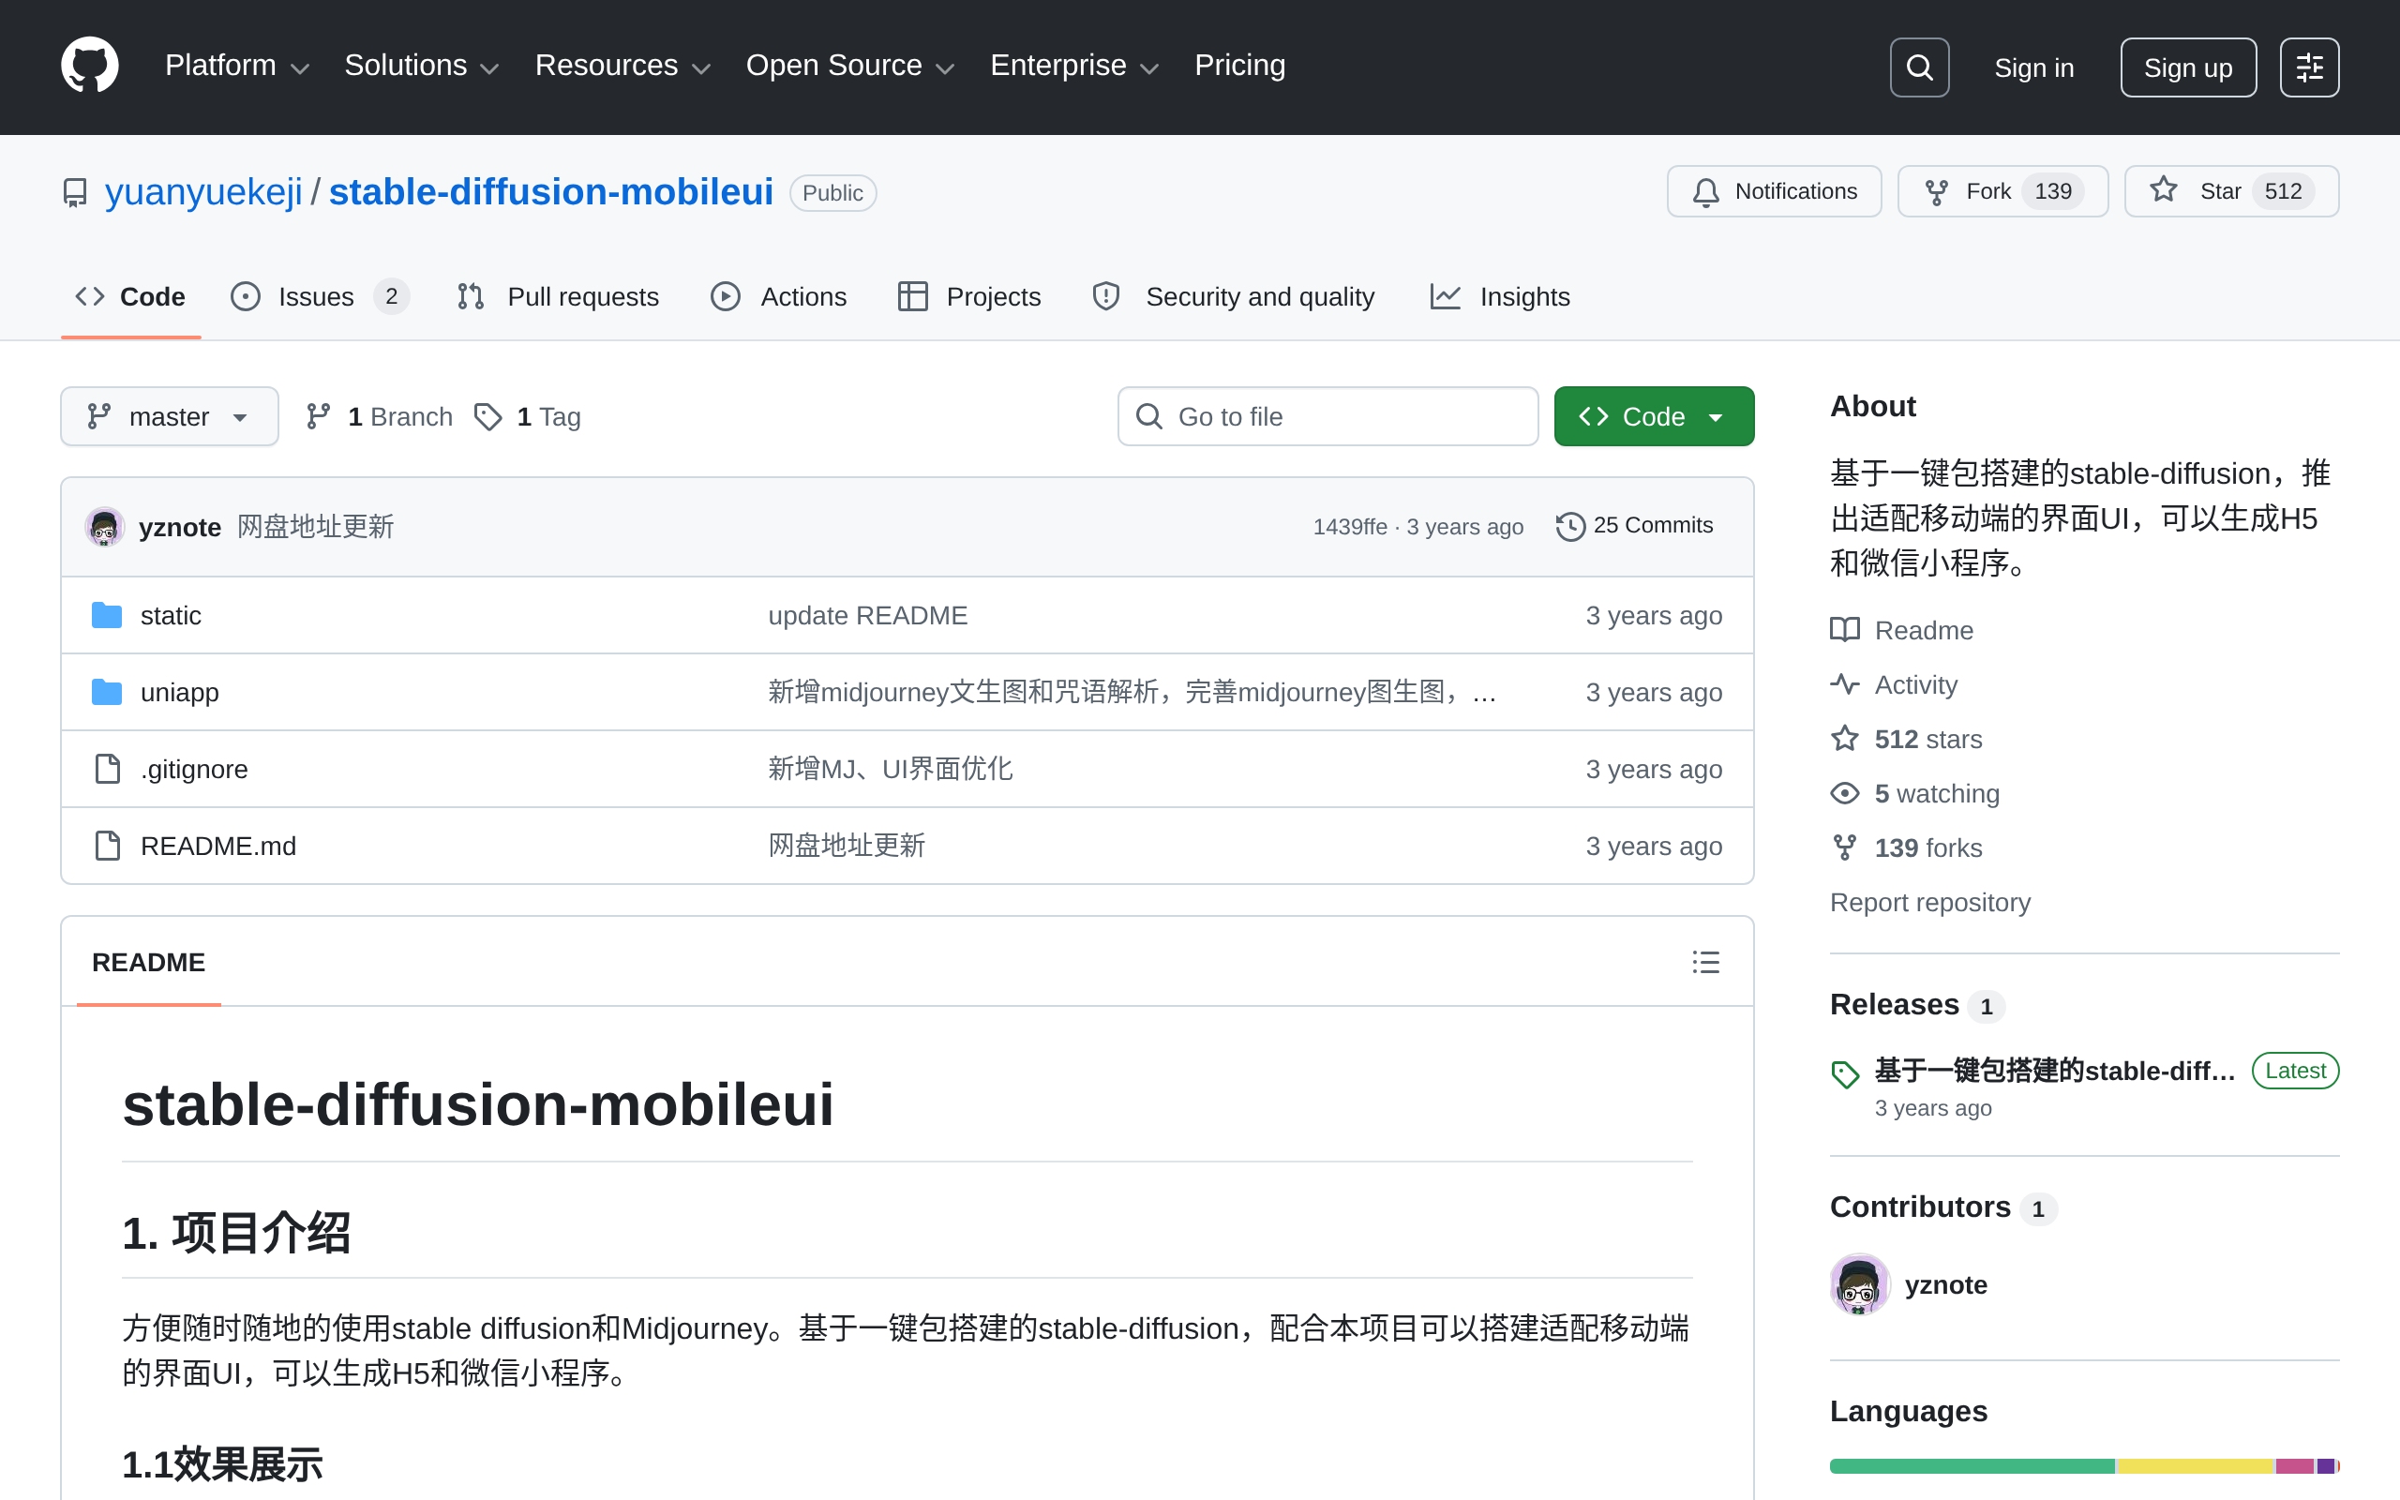View the 139 forks link

[1906, 848]
